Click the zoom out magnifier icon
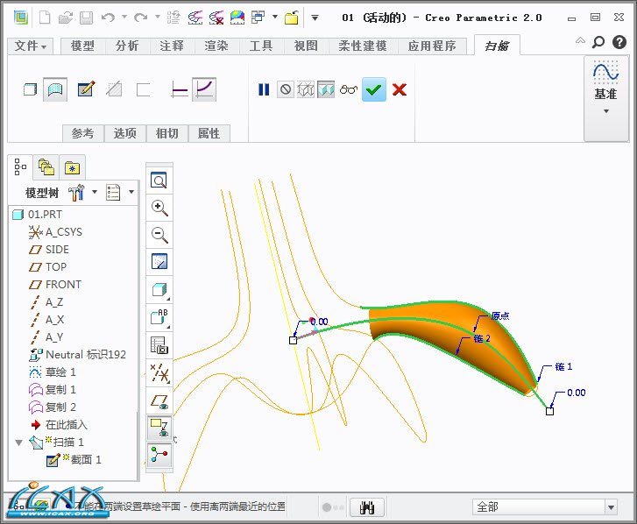Screen dimensions: 637x524 tap(159, 235)
